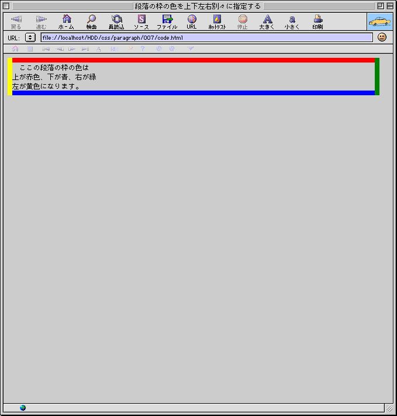Click the globe icon in status bar
This screenshot has height=416, width=397.
click(23, 407)
